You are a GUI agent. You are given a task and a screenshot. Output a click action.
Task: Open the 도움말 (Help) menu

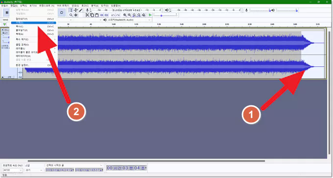[116, 6]
